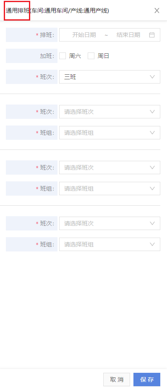The width and height of the screenshot is (167, 390).
Task: Click chevron of third 请选择班组 dropdown
Action: (152, 244)
